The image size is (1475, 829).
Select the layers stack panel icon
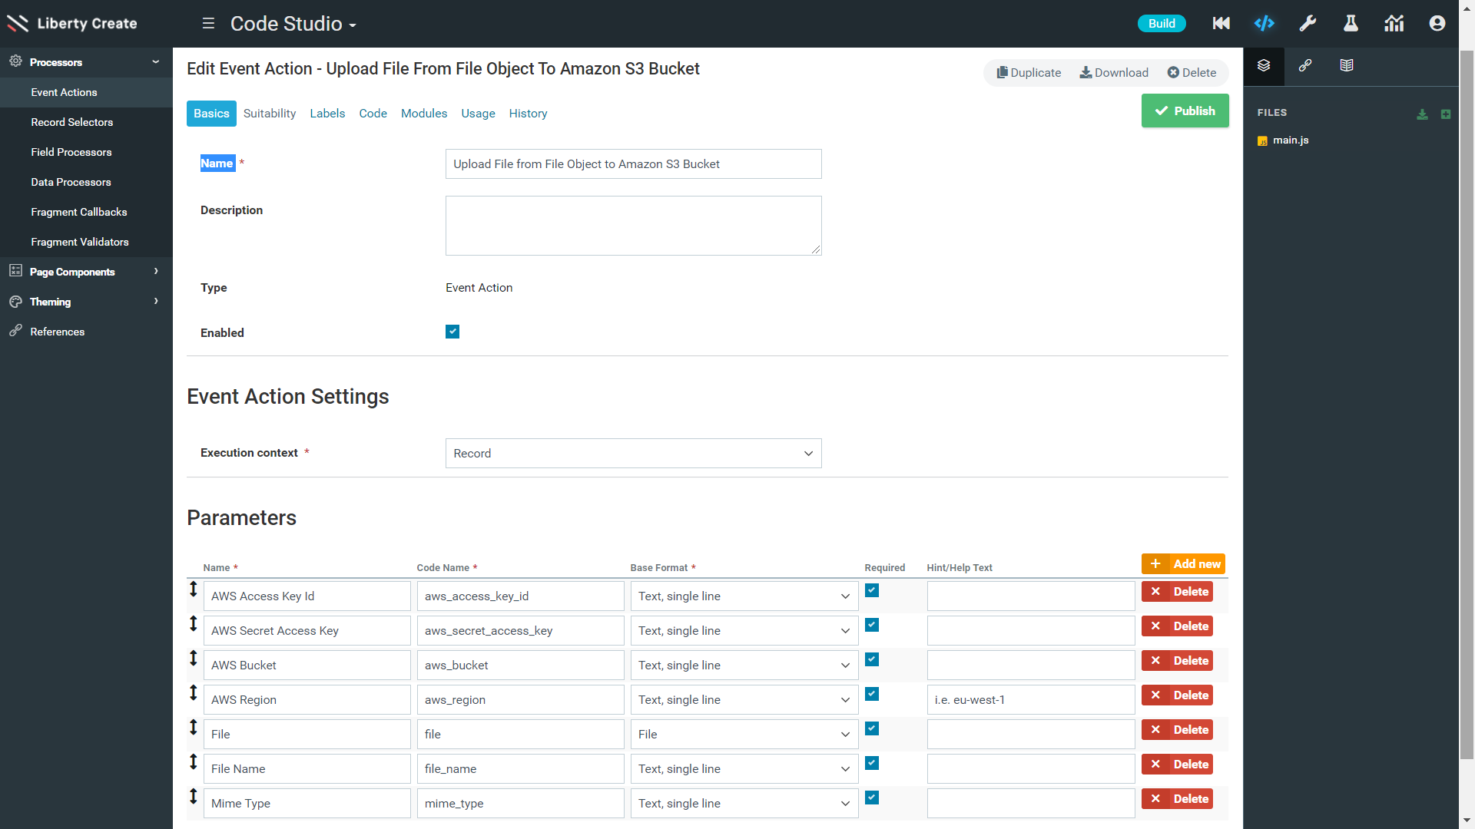coord(1264,65)
